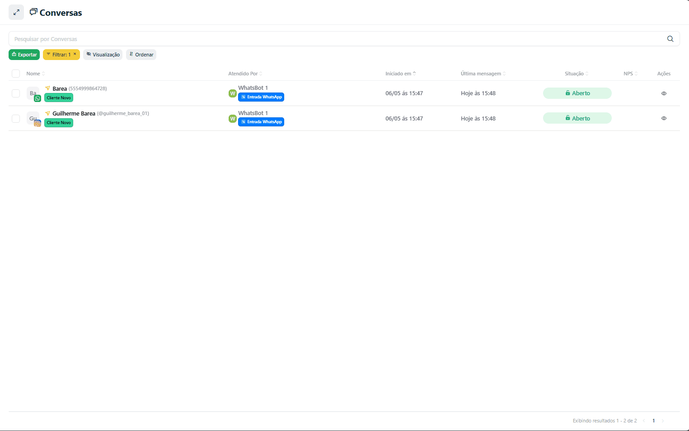689x431 pixels.
Task: Select all conversations with the header checkbox
Action: coord(16,74)
